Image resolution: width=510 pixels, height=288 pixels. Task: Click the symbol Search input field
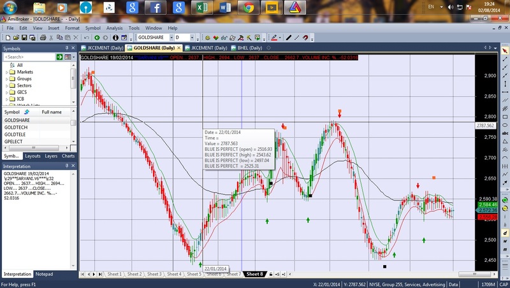click(29, 57)
